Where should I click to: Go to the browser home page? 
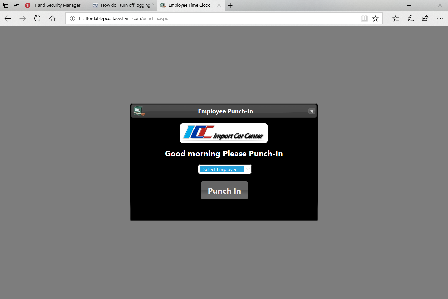pyautogui.click(x=52, y=19)
